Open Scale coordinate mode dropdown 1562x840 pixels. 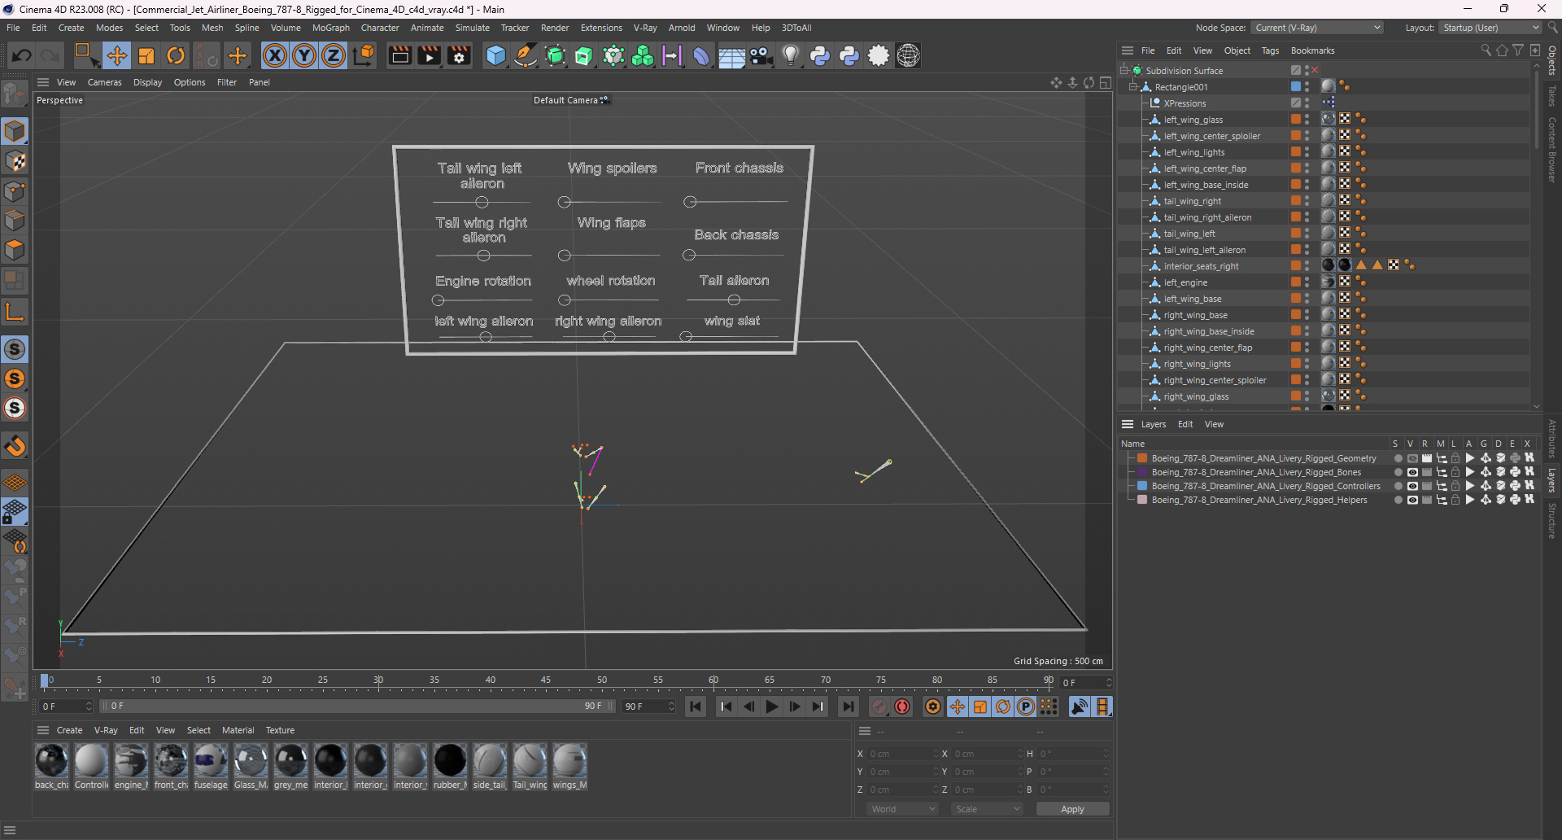[x=987, y=809]
